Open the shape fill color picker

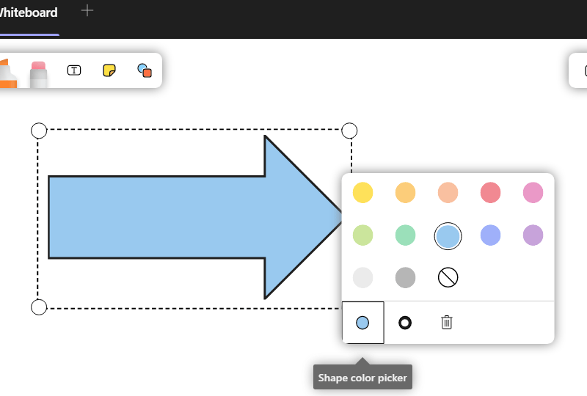[x=362, y=322]
